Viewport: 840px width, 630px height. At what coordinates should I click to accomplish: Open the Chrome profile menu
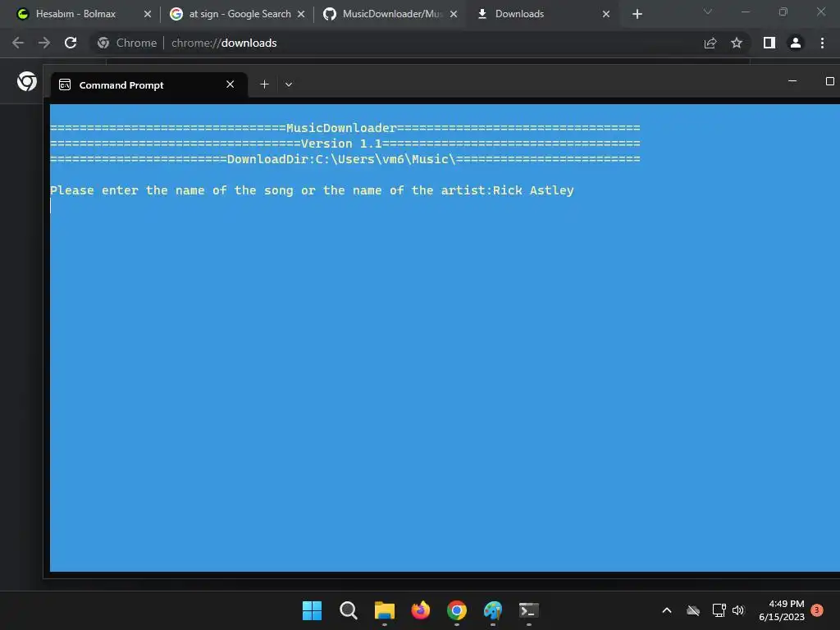click(x=796, y=43)
